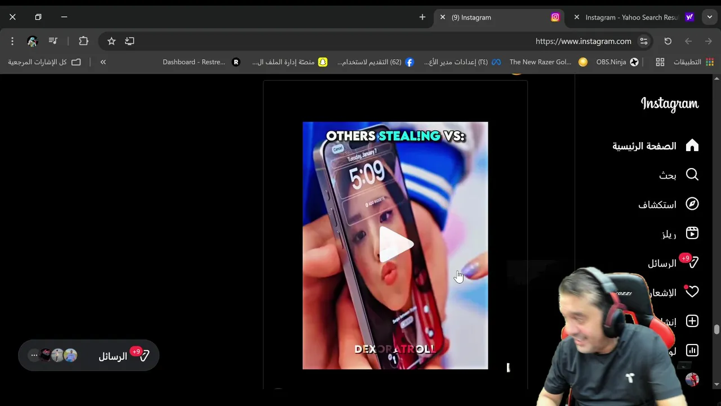Open Dashboard - Restre... bookmark
721x406 pixels.
pos(201,62)
